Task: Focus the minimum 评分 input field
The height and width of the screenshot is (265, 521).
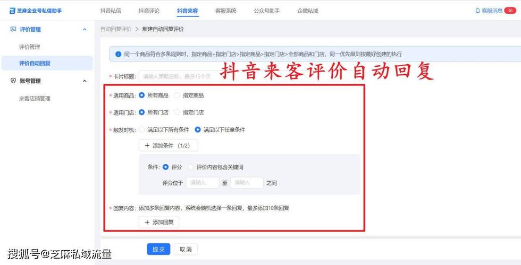Action: [203, 182]
